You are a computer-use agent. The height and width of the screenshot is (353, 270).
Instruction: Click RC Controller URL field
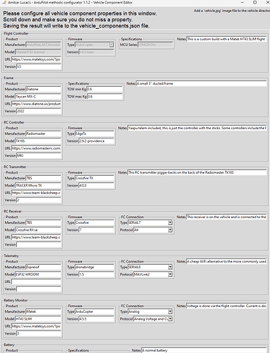click(36, 148)
